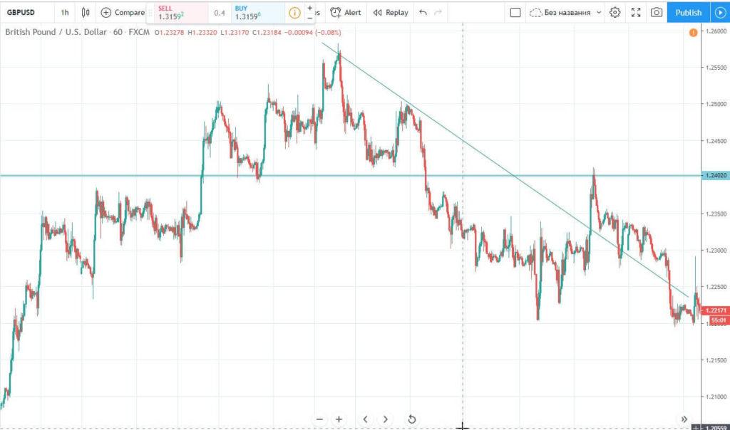Take a chart snapshot with camera
Image resolution: width=730 pixels, height=430 pixels.
coord(656,12)
